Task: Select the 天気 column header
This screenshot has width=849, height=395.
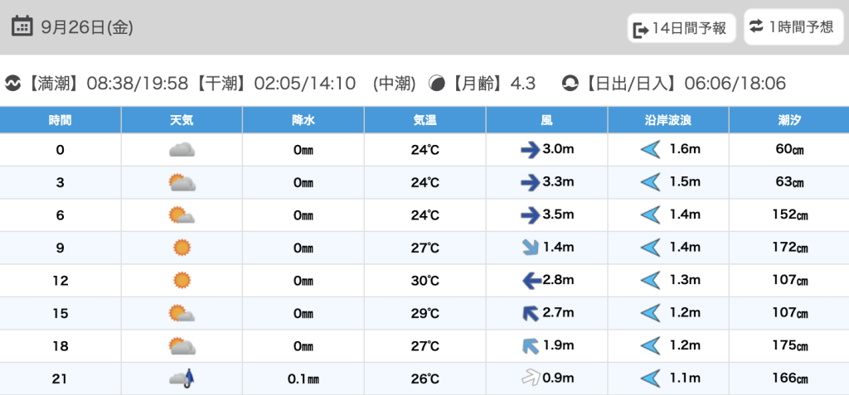Action: point(182,120)
